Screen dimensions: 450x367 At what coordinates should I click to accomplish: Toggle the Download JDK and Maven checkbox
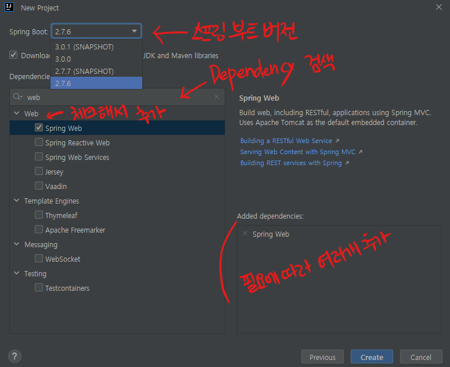point(13,55)
